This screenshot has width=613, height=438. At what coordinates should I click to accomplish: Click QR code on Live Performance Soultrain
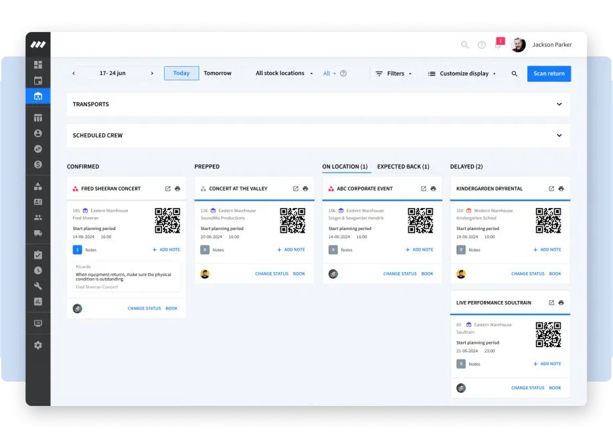click(548, 335)
